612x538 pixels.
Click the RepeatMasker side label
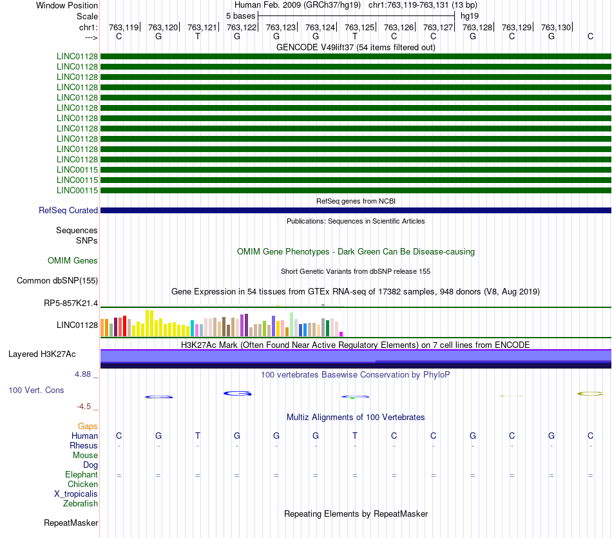pyautogui.click(x=71, y=523)
